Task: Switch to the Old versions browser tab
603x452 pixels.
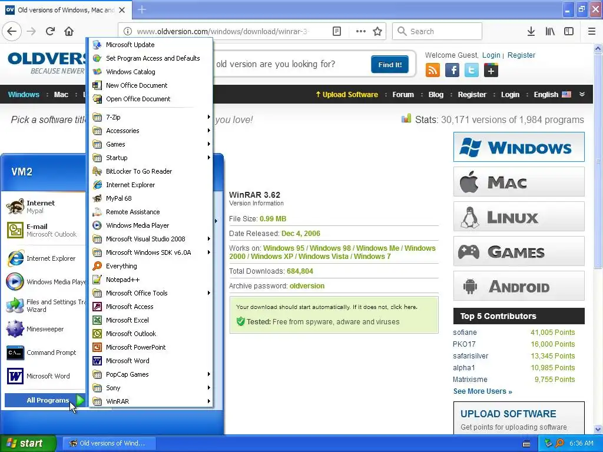Action: click(x=65, y=10)
